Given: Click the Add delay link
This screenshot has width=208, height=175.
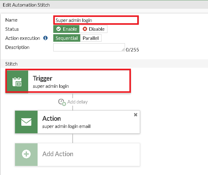Looking at the screenshot, I should click(77, 102).
